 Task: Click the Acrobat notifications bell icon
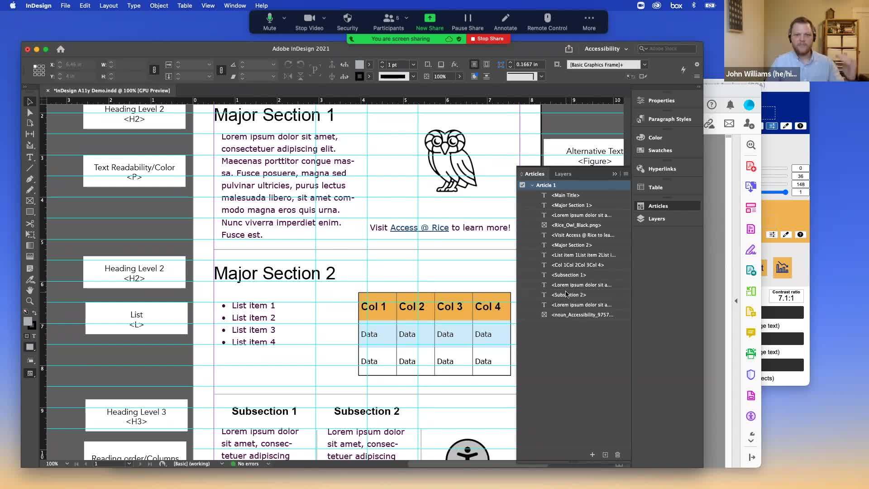[730, 105]
